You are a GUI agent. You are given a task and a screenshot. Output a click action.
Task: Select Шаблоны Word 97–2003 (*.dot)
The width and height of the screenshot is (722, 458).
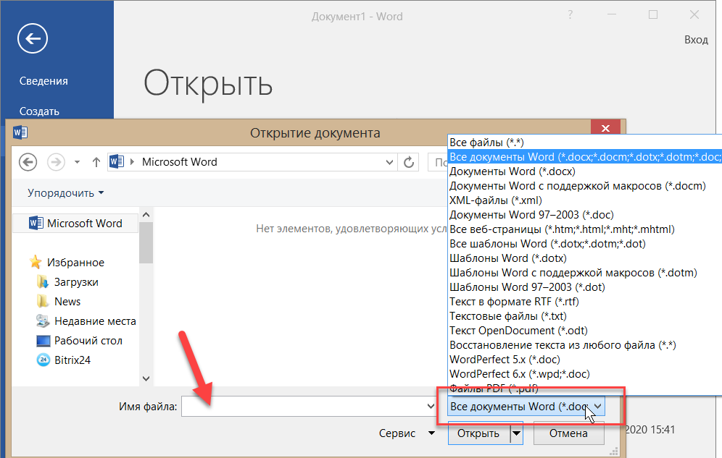[585, 287]
